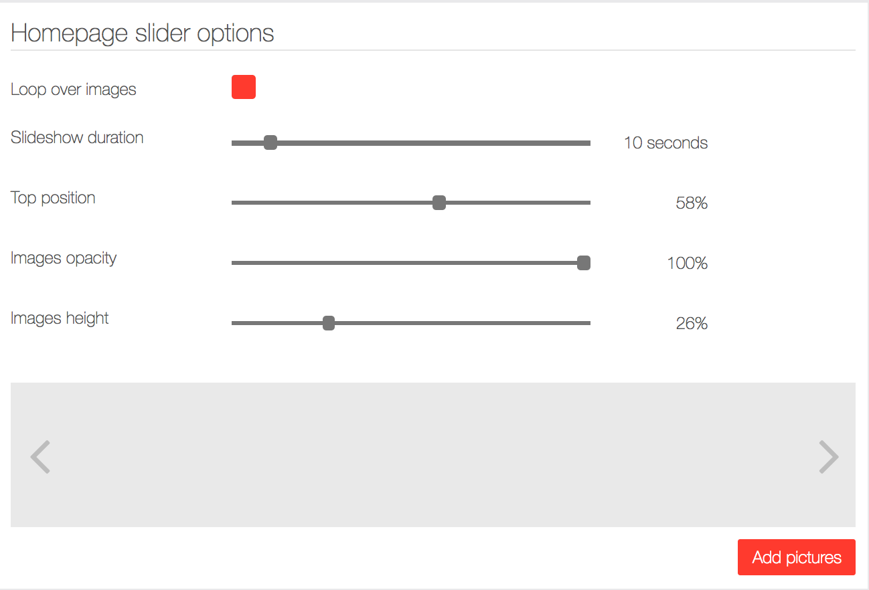The image size is (869, 590).
Task: Click the 58% Top position value
Action: [692, 203]
